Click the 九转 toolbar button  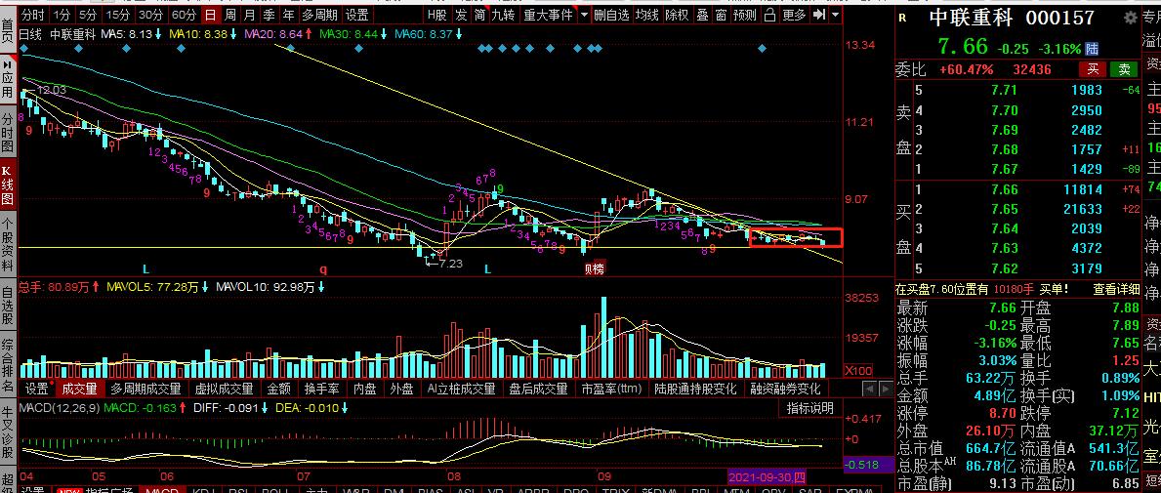click(504, 15)
